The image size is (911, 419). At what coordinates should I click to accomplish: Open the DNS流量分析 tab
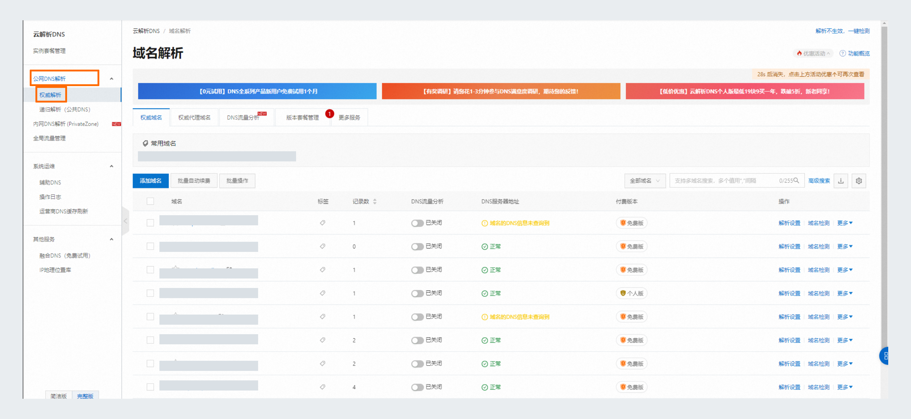tap(246, 117)
